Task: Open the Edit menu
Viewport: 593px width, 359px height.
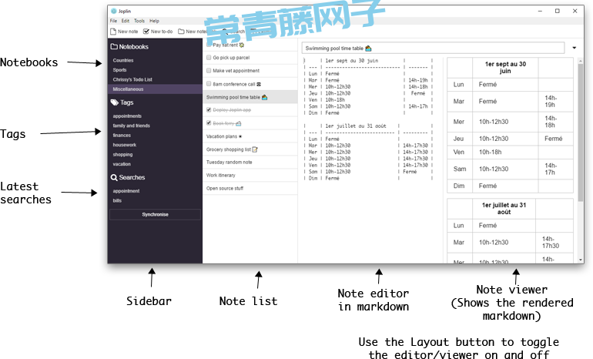Action: 126,21
